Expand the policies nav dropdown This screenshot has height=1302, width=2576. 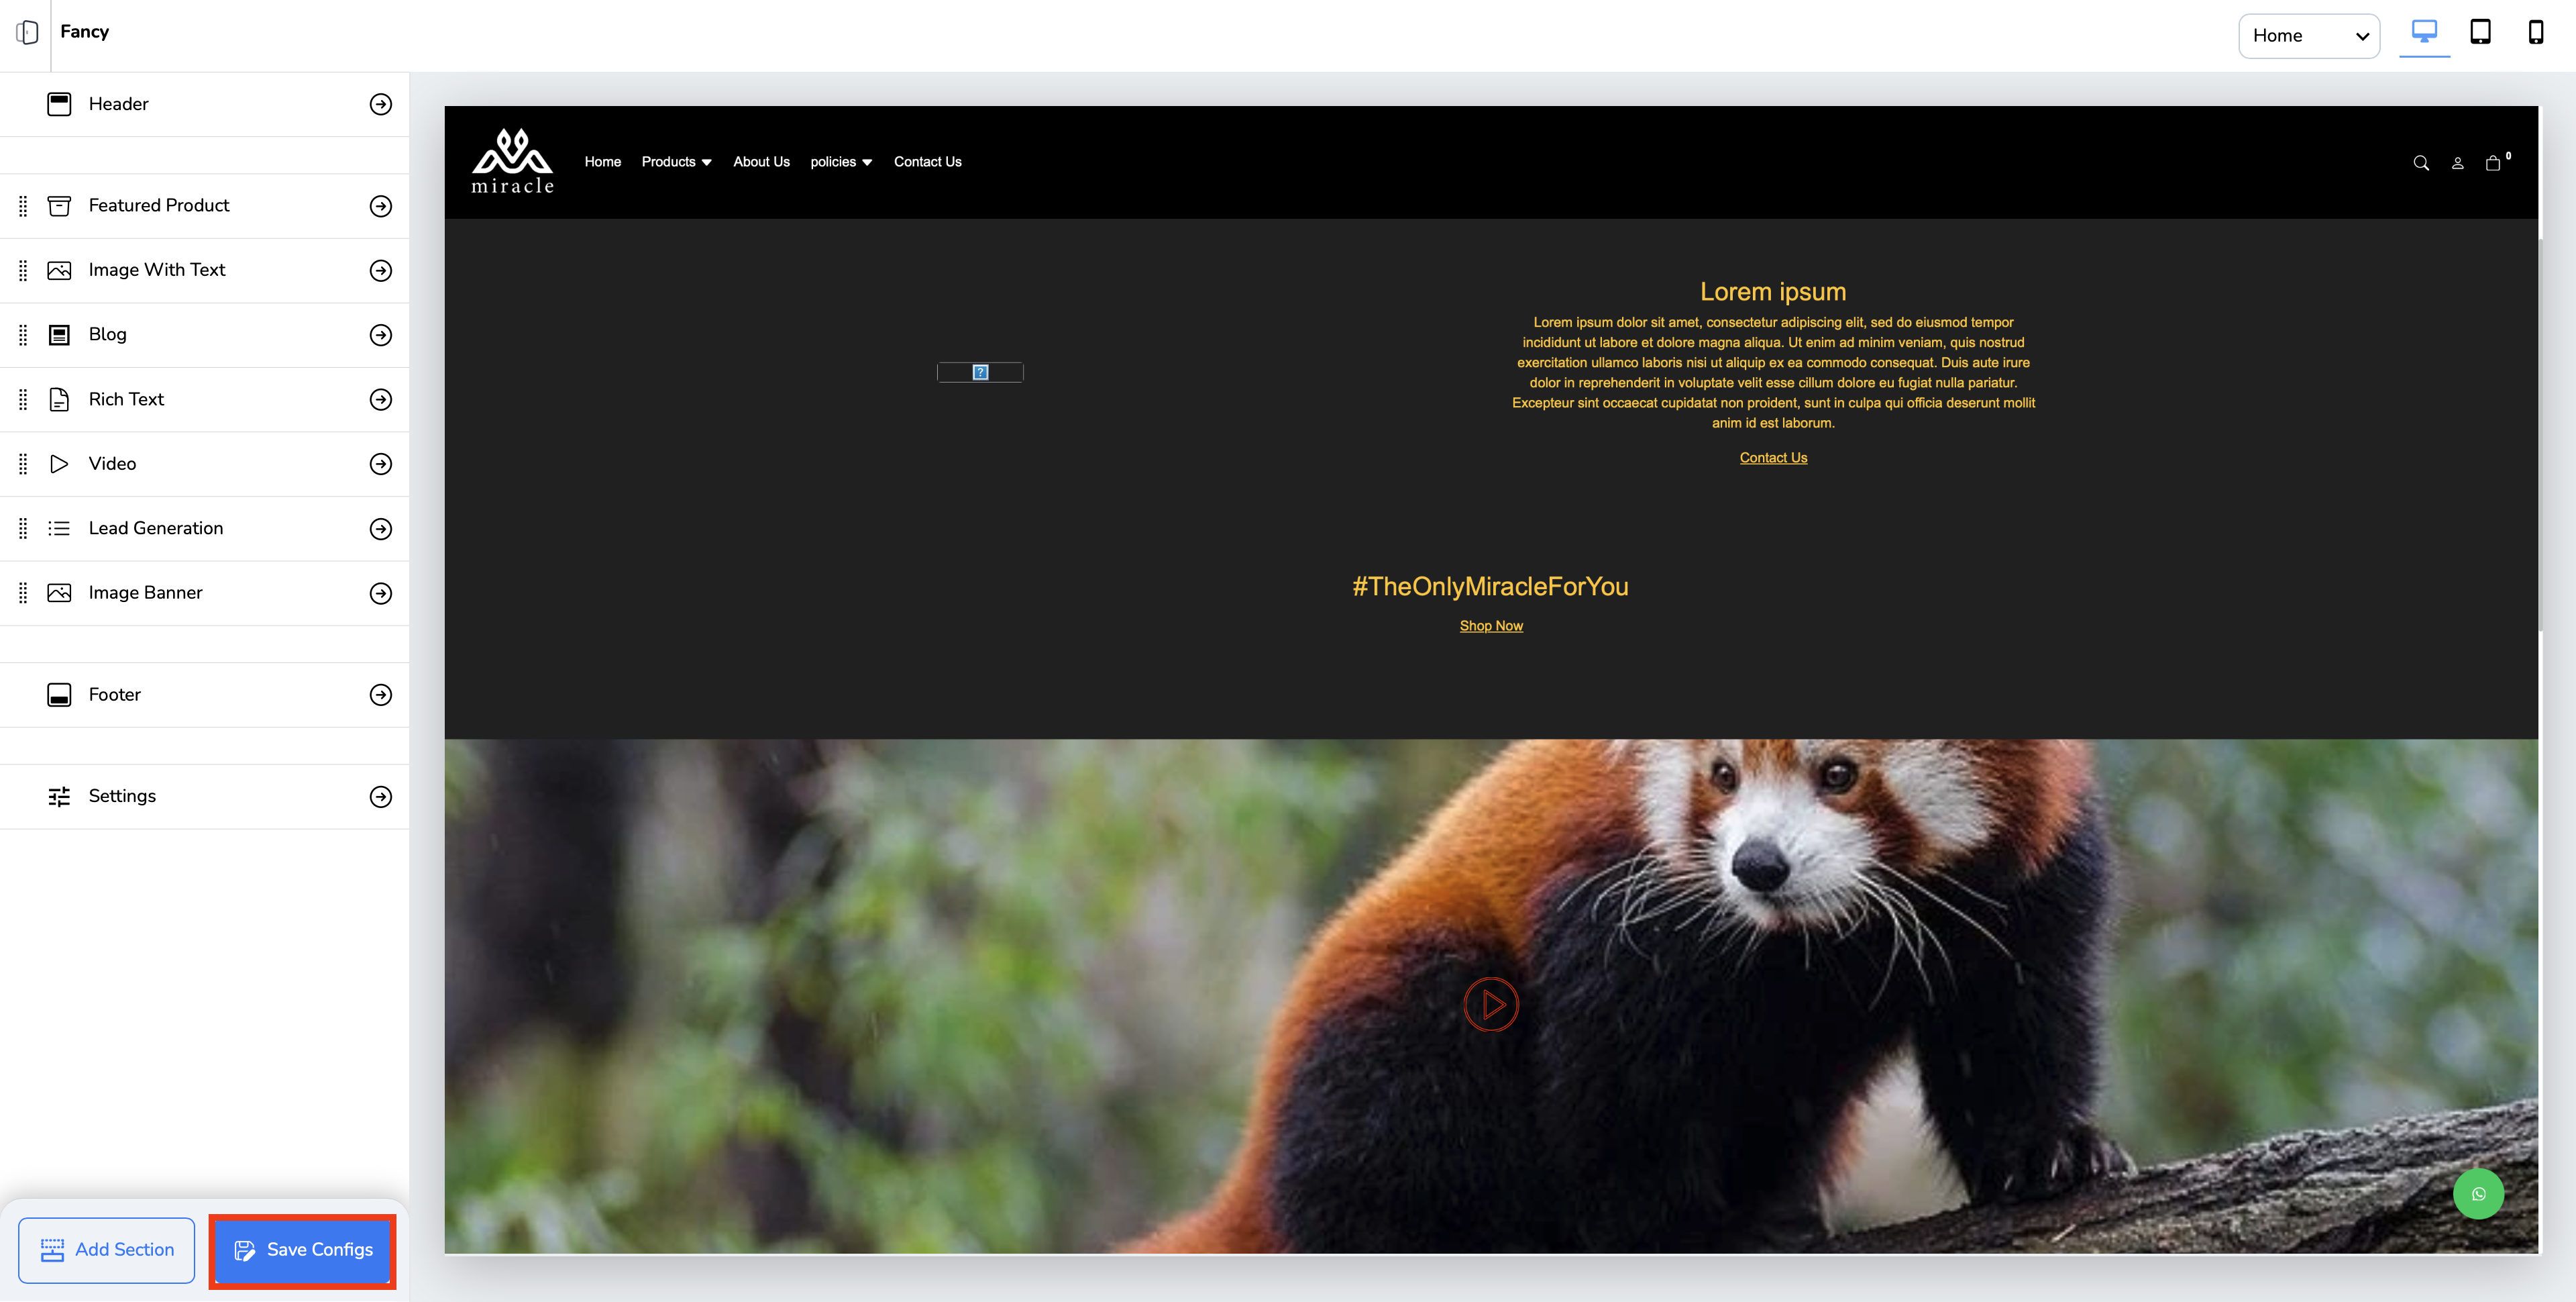841,162
